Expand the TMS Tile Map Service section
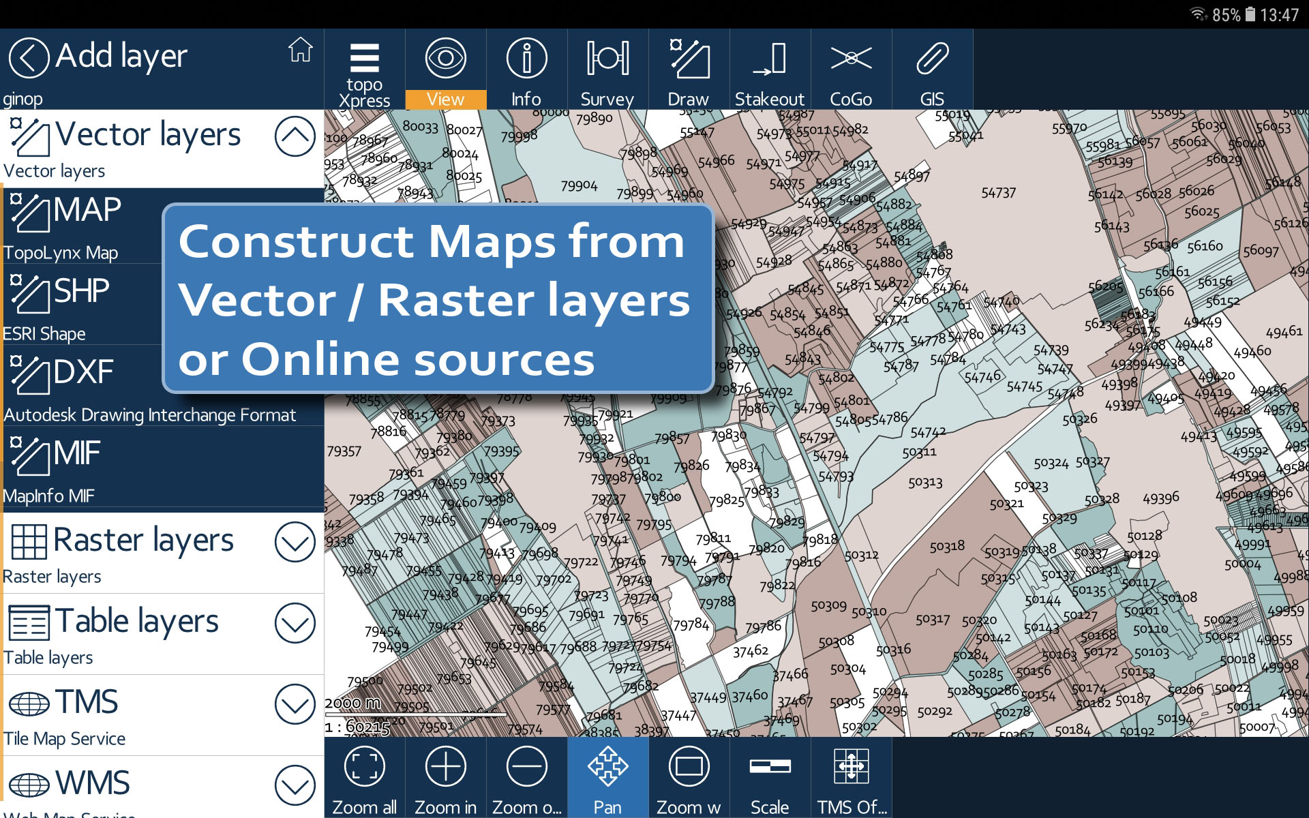Screen dimensions: 1309x818 point(295,704)
